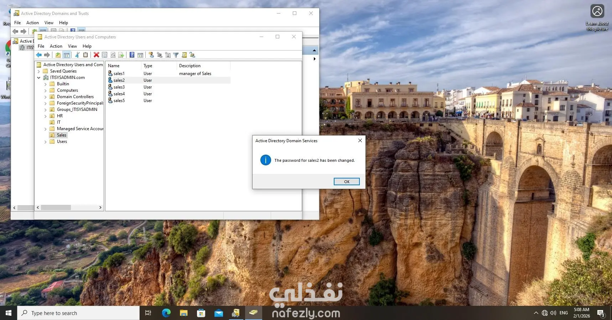Collapse the ITISYSADMIN.com domain node
The width and height of the screenshot is (612, 320).
coord(39,78)
